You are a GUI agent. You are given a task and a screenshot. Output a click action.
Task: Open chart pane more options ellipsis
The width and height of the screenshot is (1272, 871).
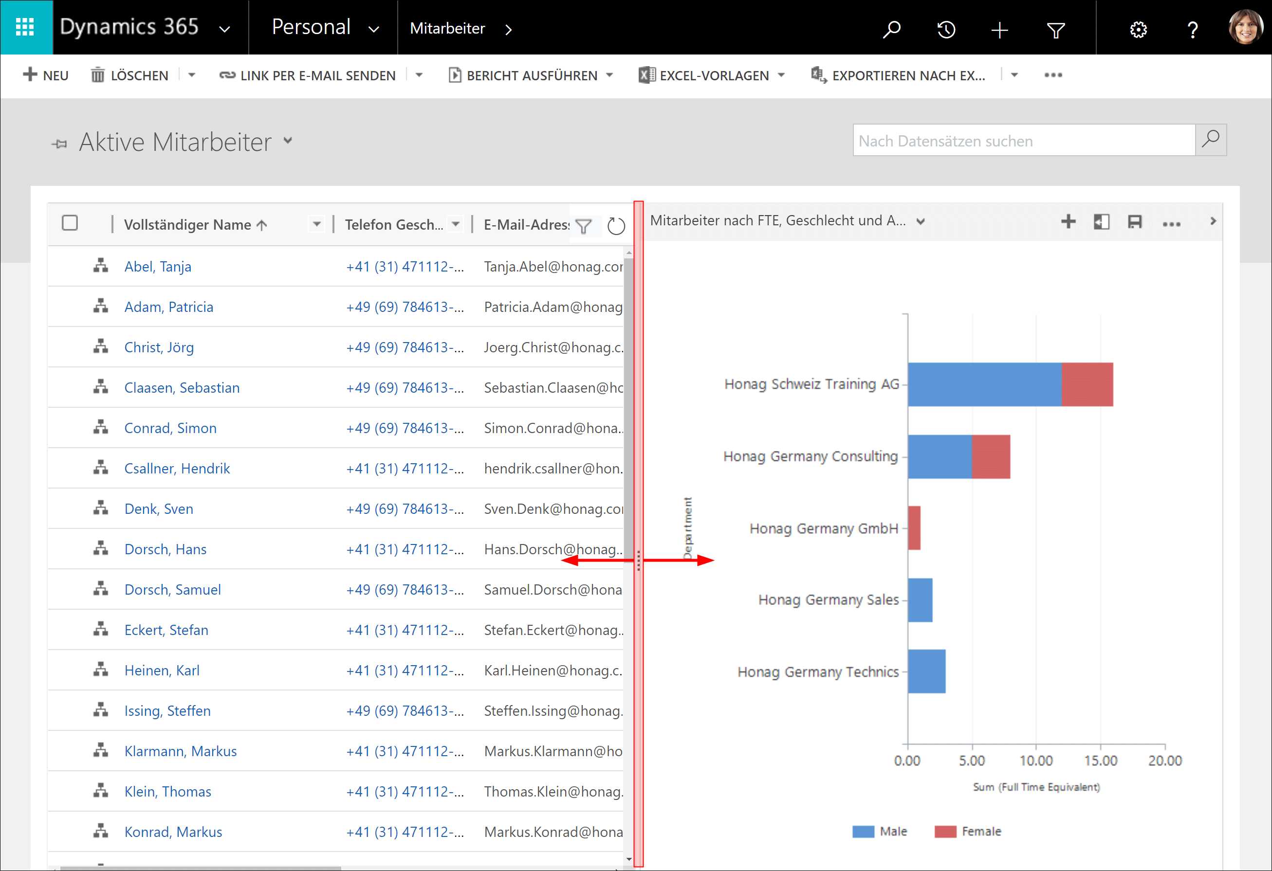[1171, 224]
